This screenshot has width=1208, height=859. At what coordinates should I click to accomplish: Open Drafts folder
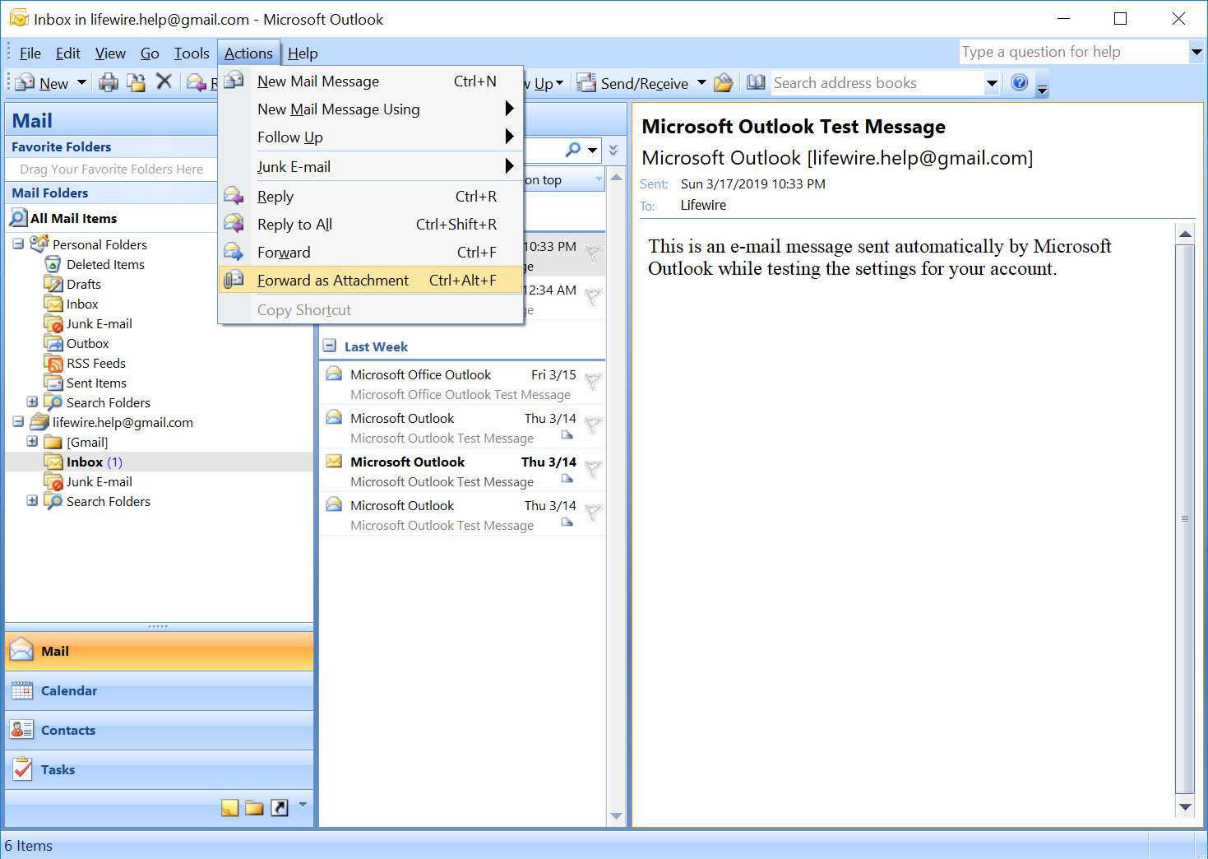coord(84,284)
